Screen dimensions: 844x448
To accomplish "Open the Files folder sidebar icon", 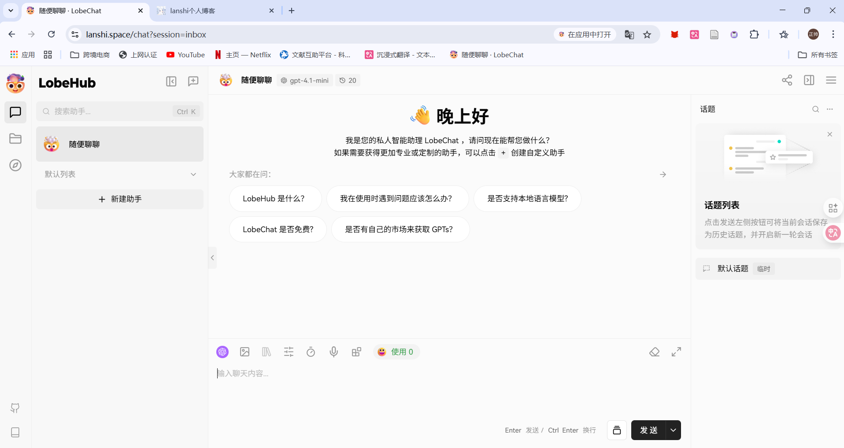I will (15, 139).
